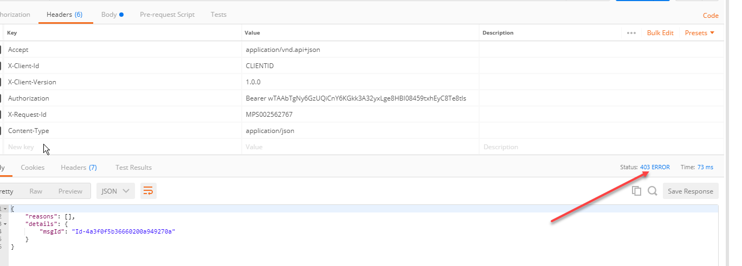Toggle the Authorization header checkbox
This screenshot has height=266, width=742.
point(1,98)
